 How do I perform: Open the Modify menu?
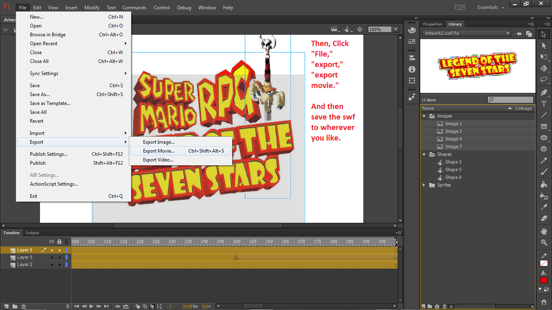[92, 8]
